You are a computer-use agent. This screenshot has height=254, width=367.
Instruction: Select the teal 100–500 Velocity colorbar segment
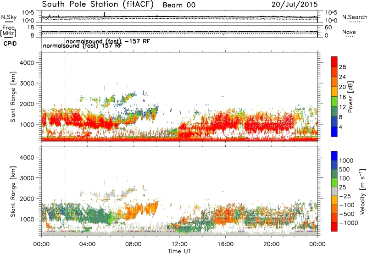pos(334,174)
